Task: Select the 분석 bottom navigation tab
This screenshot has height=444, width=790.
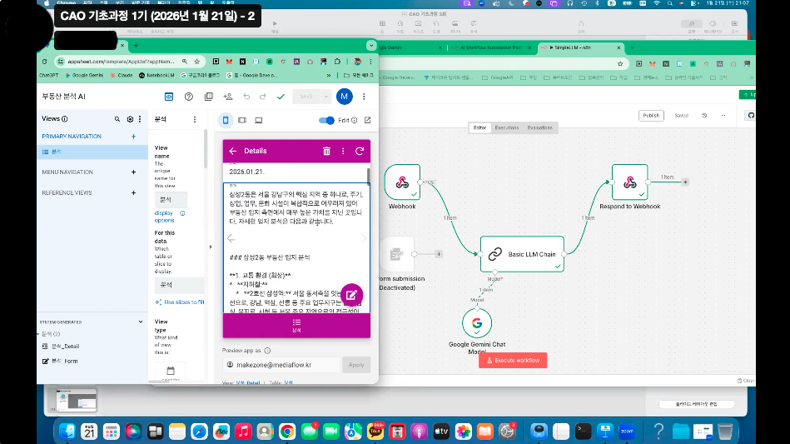Action: click(x=296, y=326)
